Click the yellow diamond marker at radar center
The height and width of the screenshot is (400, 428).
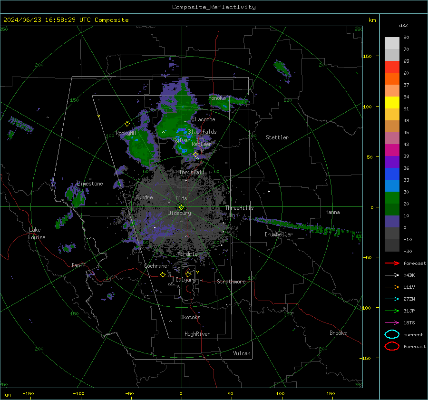[x=181, y=207]
